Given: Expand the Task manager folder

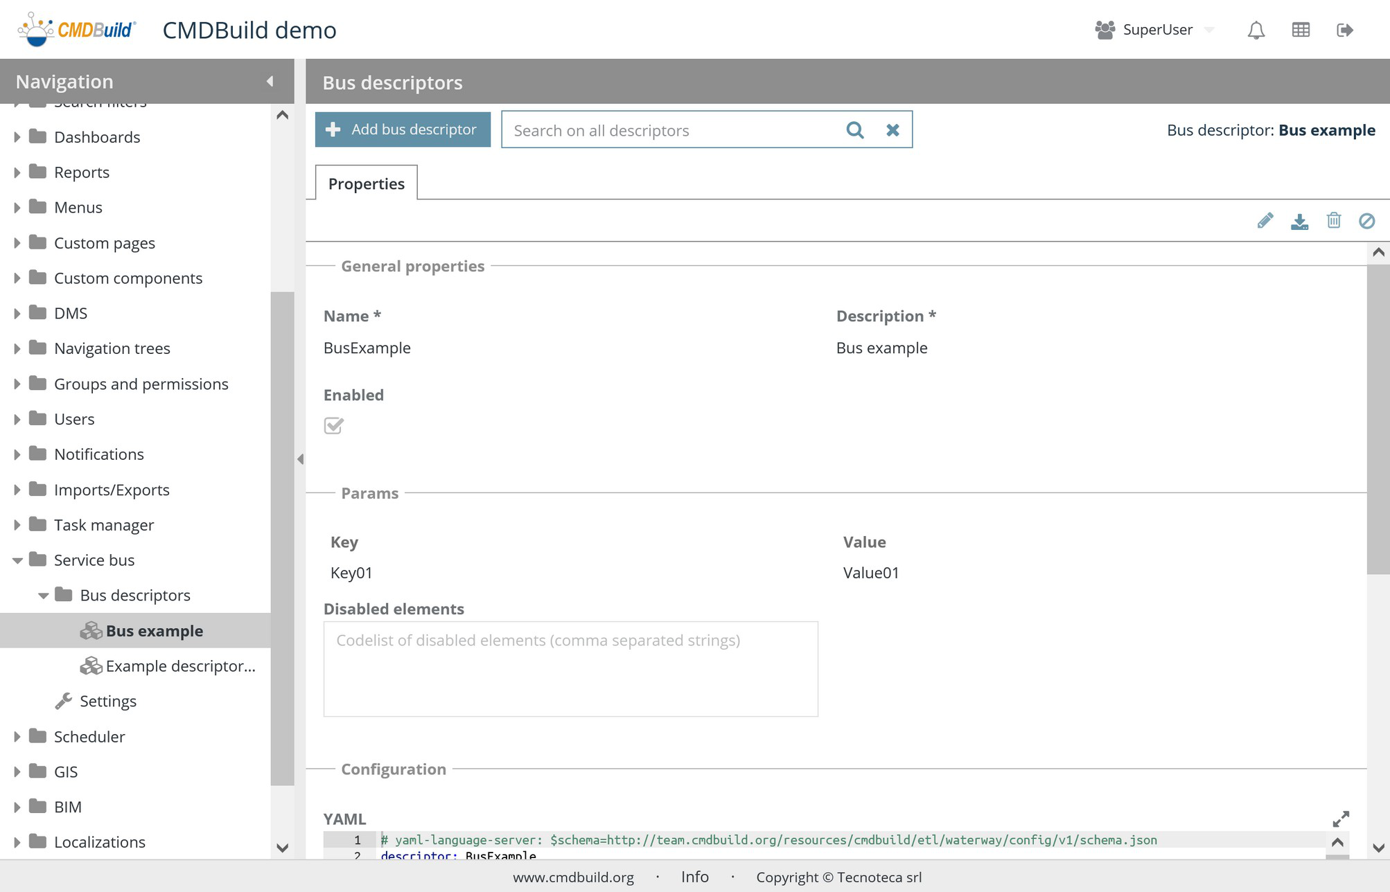Looking at the screenshot, I should pyautogui.click(x=17, y=525).
